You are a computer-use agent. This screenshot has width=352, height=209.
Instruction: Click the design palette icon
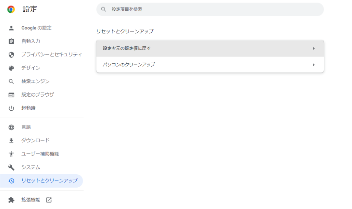click(x=11, y=68)
